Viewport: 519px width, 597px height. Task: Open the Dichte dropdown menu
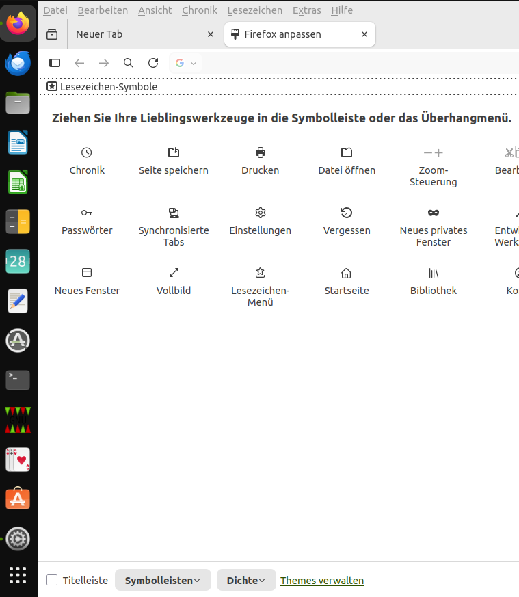point(245,581)
